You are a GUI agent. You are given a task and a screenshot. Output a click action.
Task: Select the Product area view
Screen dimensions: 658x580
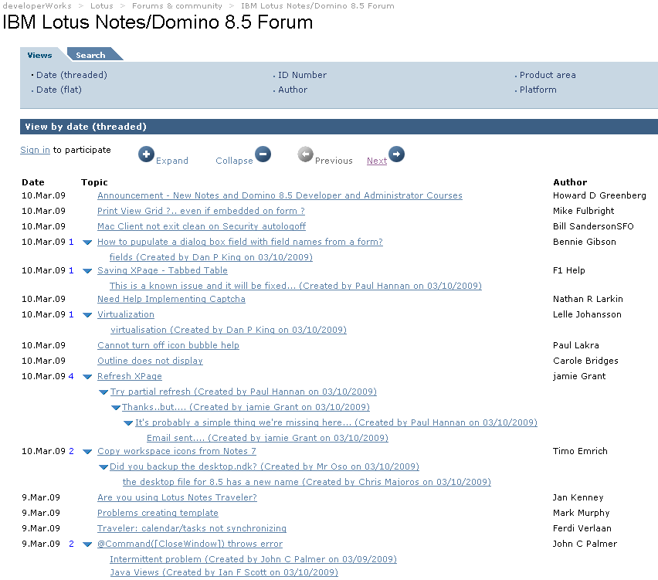[x=548, y=75]
